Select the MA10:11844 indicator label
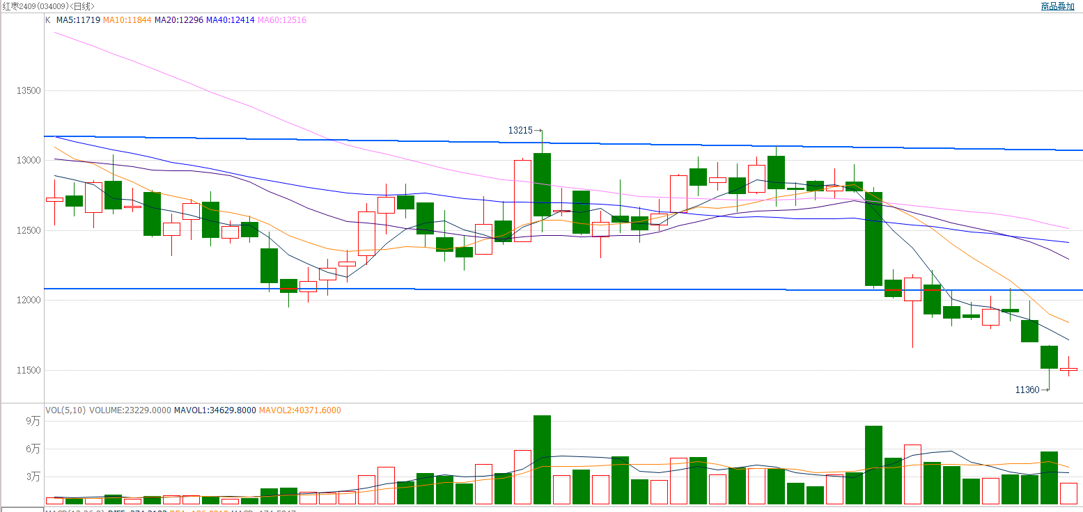The image size is (1083, 512). tap(127, 20)
